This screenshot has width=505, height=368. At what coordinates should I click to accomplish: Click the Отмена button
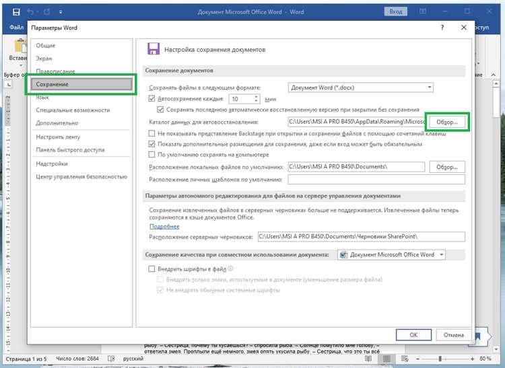[454, 335]
